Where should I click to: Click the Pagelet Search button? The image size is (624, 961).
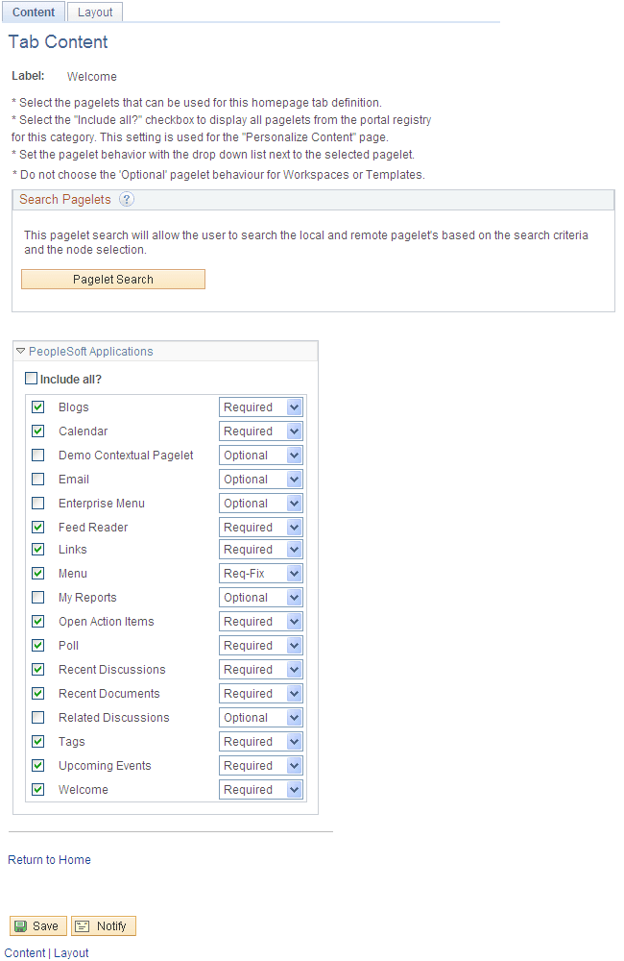[x=112, y=279]
